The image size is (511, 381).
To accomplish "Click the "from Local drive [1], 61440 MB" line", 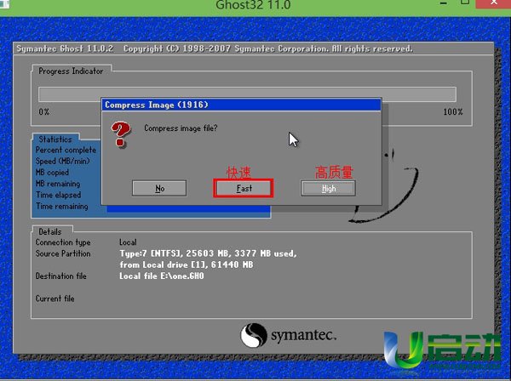I will 186,264.
